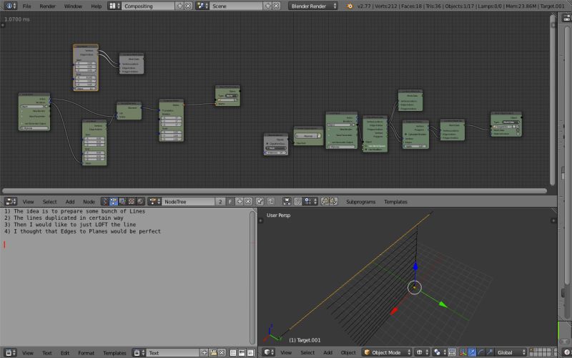The image size is (572, 358).
Task: Open the node editor Templates menu
Action: click(x=395, y=202)
